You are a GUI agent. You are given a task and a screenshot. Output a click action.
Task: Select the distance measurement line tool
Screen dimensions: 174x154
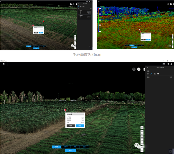[151, 74]
